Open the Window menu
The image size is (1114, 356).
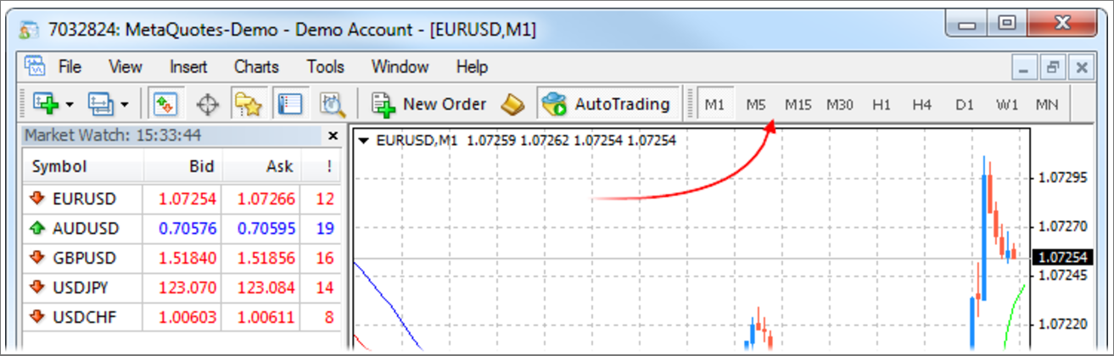point(400,66)
